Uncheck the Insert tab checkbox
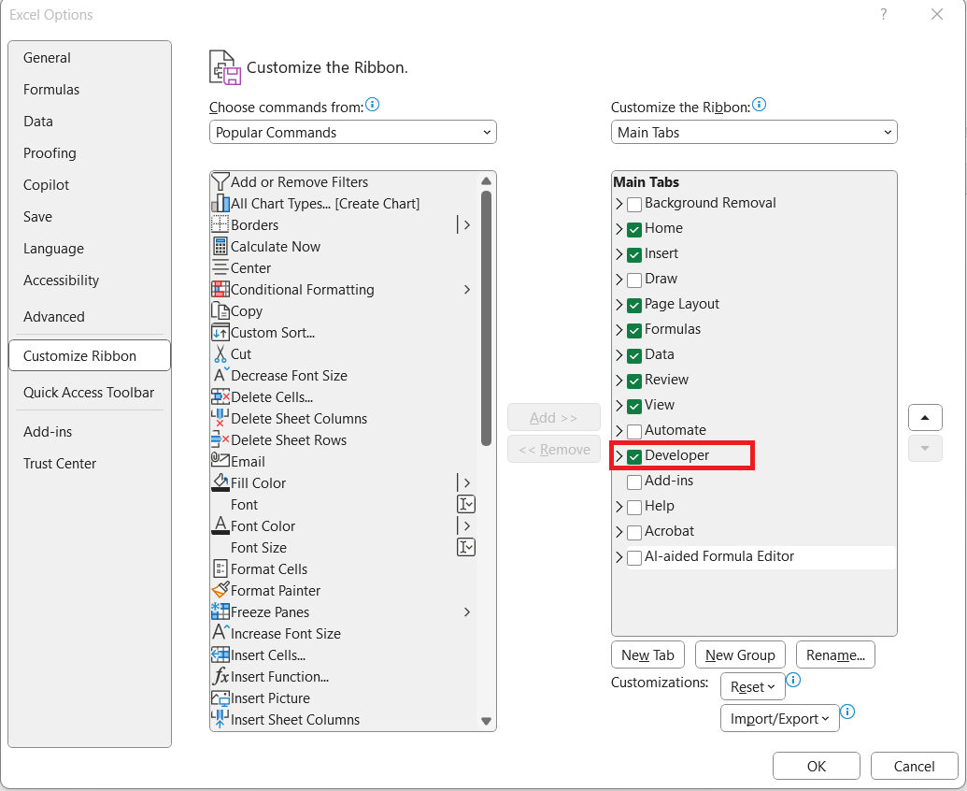 [x=634, y=255]
